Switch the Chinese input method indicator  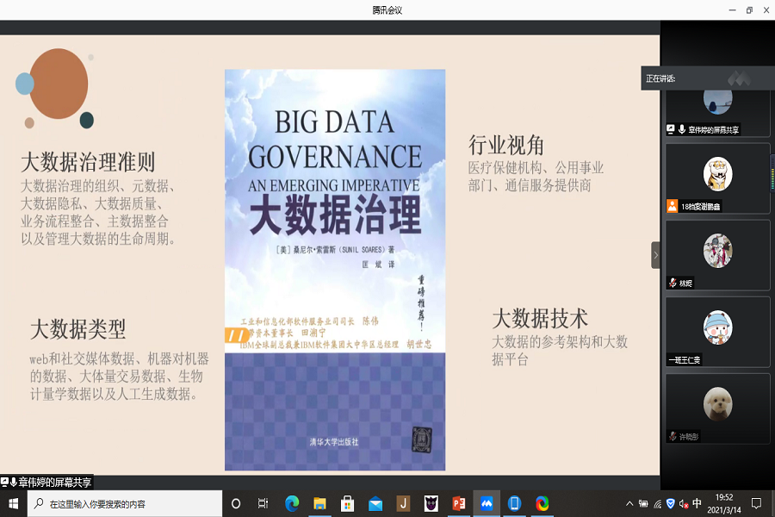pyautogui.click(x=697, y=503)
